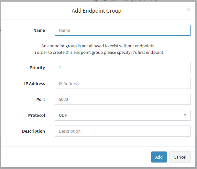Click the Add Endpoint Group title

click(x=96, y=11)
